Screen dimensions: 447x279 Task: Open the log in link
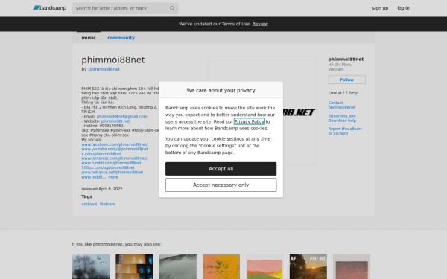[x=403, y=8]
